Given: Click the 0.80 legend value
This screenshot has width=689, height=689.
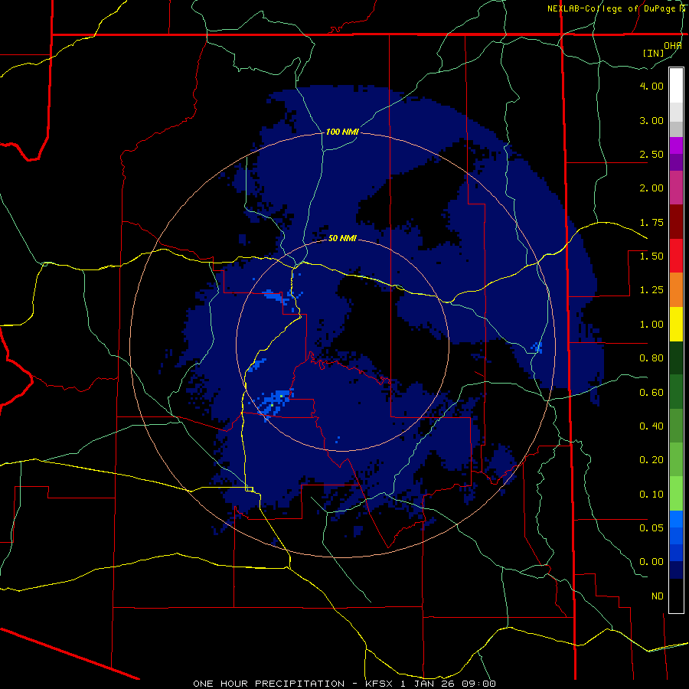Looking at the screenshot, I should click(x=651, y=358).
